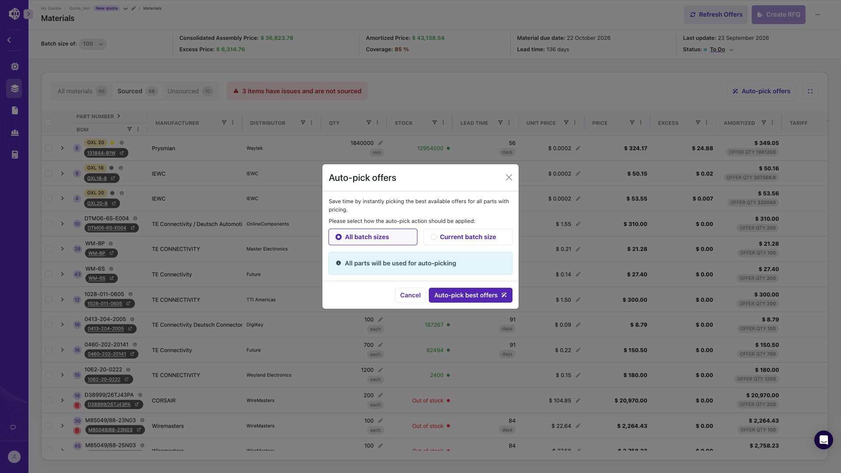Open the Batch size 100 dropdown
Image resolution: width=841 pixels, height=473 pixels.
(92, 44)
